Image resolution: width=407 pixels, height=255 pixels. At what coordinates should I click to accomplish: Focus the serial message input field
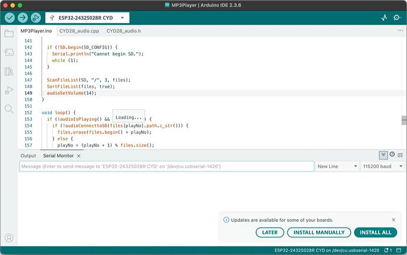pyautogui.click(x=167, y=166)
